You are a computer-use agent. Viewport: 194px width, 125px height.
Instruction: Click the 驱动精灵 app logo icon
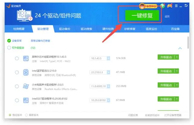pyautogui.click(x=8, y=6)
